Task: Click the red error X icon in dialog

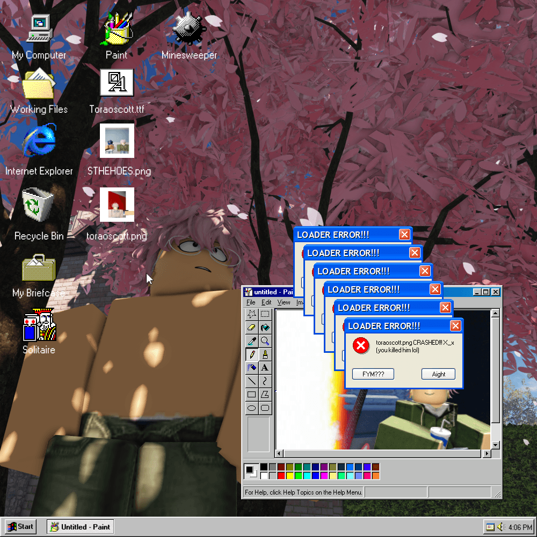Action: point(361,345)
